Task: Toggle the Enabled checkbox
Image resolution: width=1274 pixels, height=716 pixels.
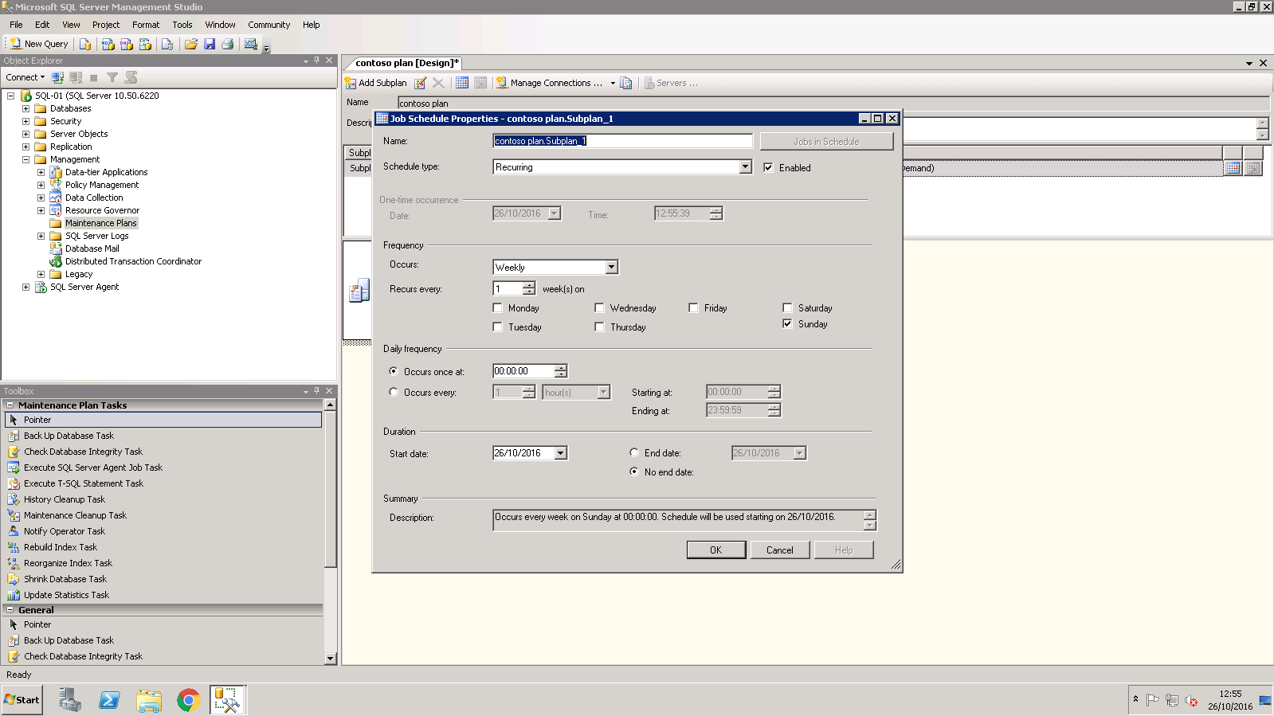Action: click(768, 167)
